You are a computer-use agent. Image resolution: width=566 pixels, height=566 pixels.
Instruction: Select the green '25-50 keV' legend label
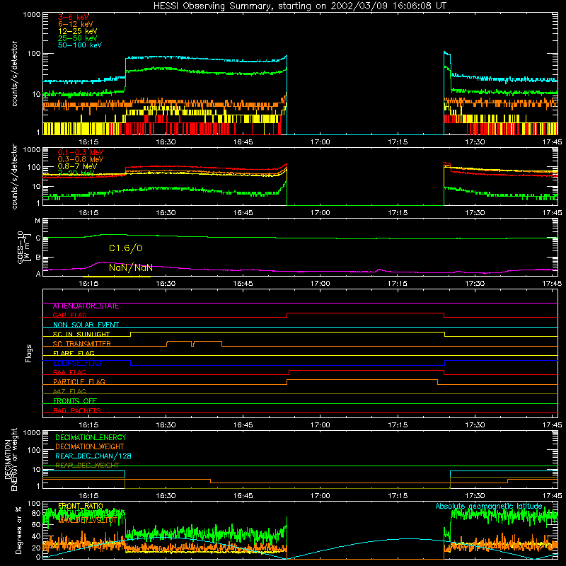coord(77,38)
